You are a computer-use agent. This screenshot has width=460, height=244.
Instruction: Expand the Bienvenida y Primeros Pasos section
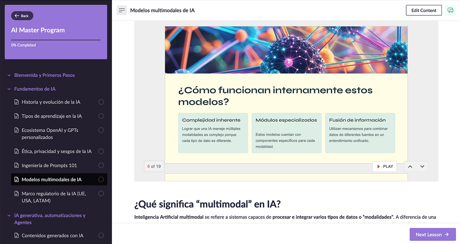[x=9, y=75]
